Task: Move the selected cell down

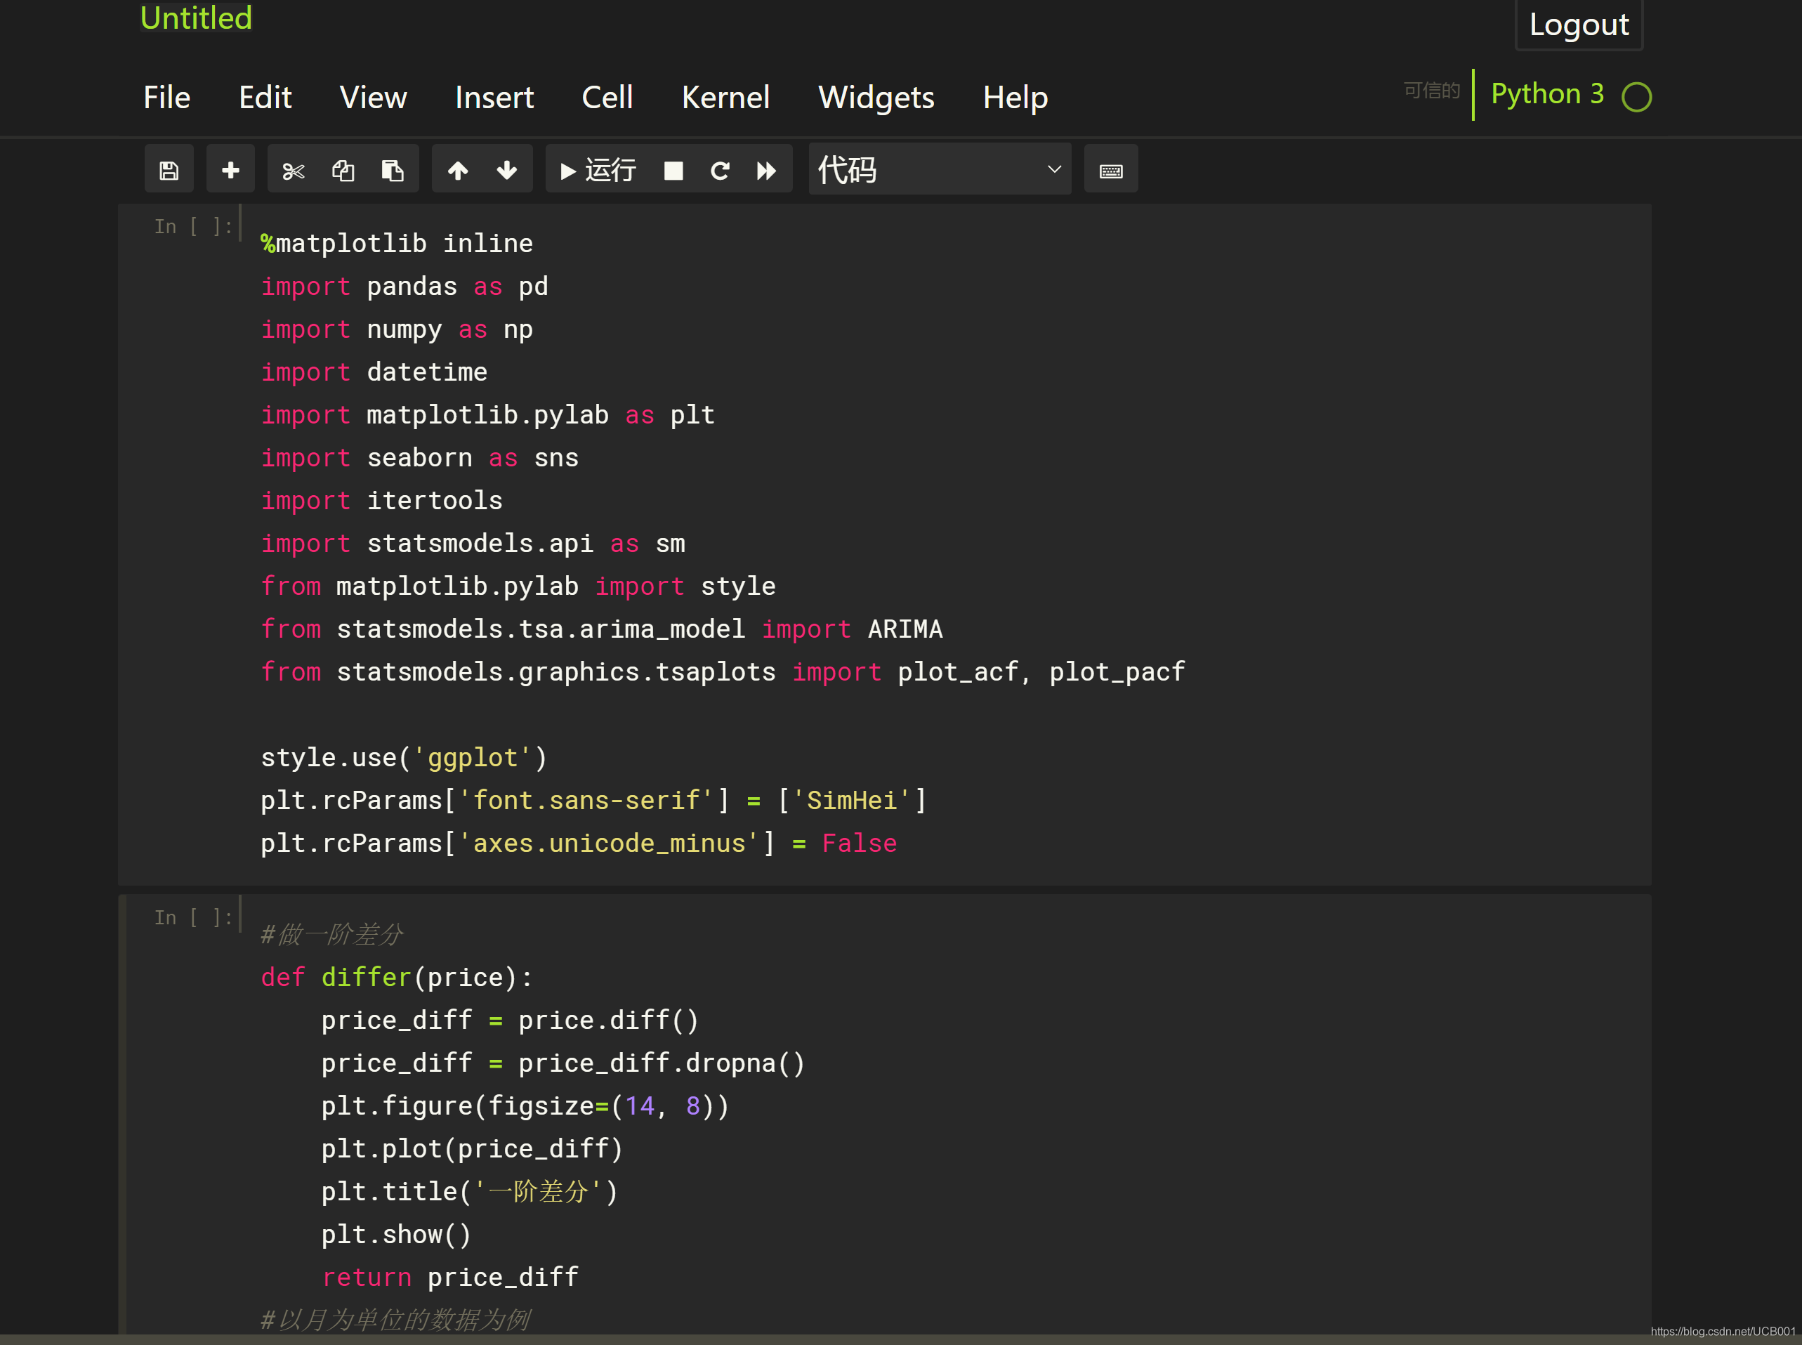Action: tap(506, 169)
